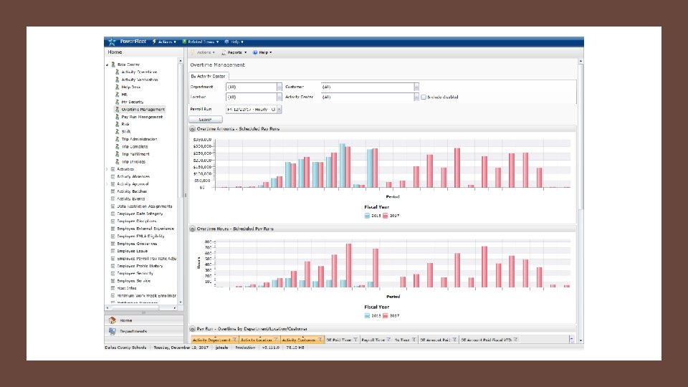Image resolution: width=688 pixels, height=387 pixels.
Task: Collapse the Pay Run Overtime grid panel
Action: coord(193,329)
